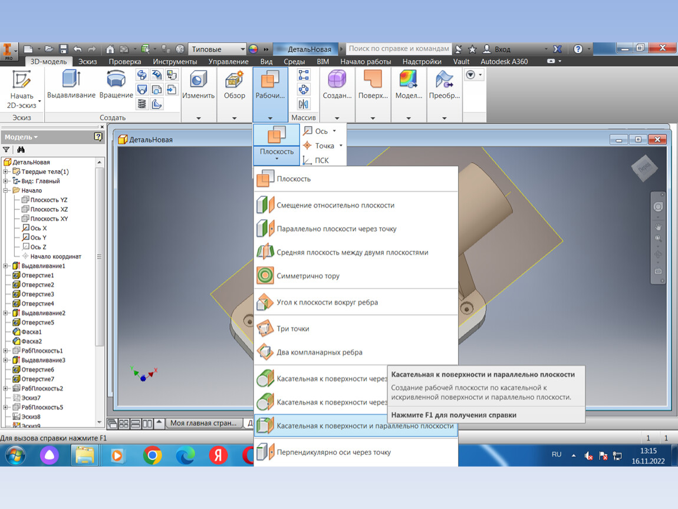The height and width of the screenshot is (509, 678).
Task: Open the Типовые material dropdown
Action: (x=218, y=49)
